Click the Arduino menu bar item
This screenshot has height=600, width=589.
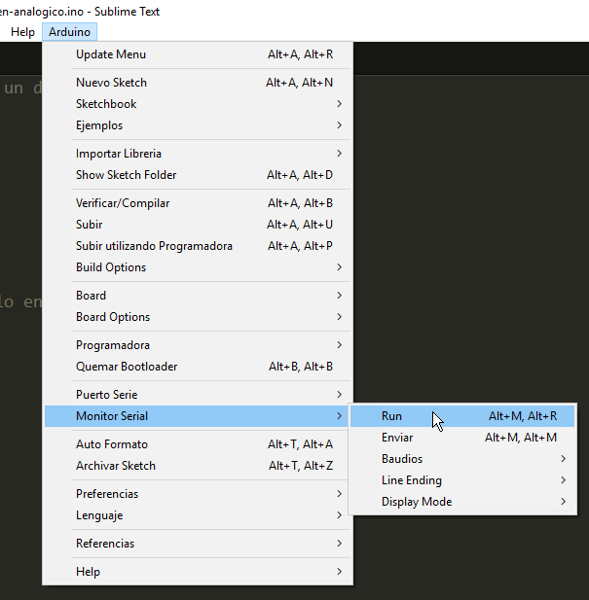[68, 32]
